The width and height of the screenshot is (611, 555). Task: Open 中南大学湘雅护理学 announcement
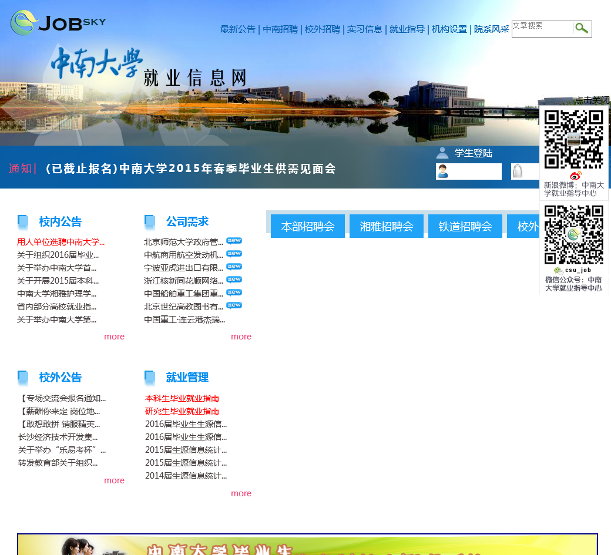tap(57, 294)
